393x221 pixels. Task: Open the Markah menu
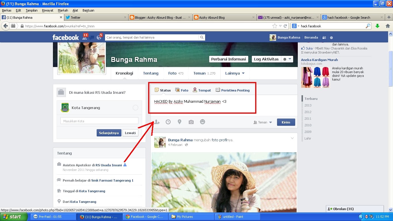tap(63, 10)
